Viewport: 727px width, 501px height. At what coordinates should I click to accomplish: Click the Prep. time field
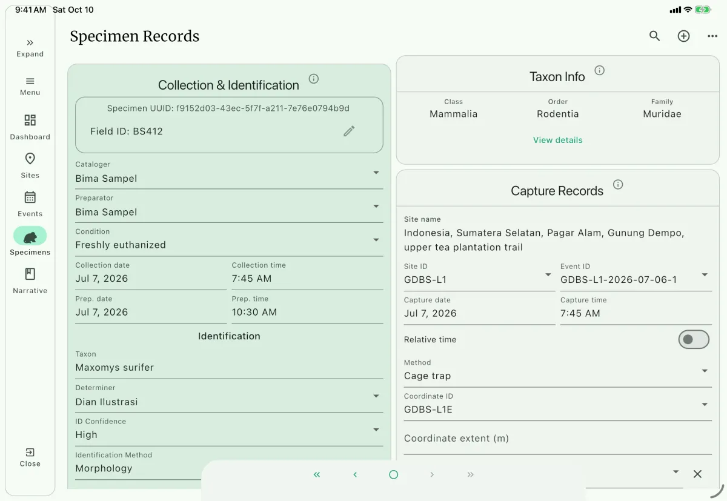[x=307, y=307]
